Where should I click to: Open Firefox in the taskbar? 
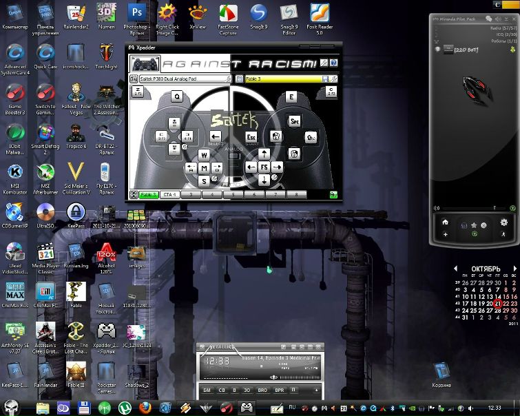pyautogui.click(x=145, y=408)
